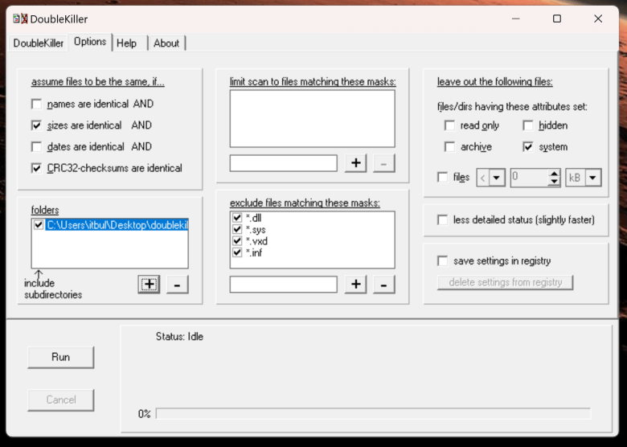627x447 pixels.
Task: Uncheck 'CRC32-checksums are identical' checkbox
Action: (x=36, y=168)
